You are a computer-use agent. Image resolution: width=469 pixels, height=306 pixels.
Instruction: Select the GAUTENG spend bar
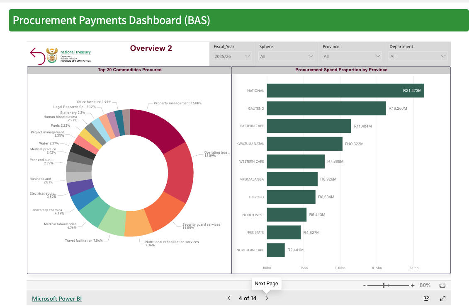coord(326,108)
